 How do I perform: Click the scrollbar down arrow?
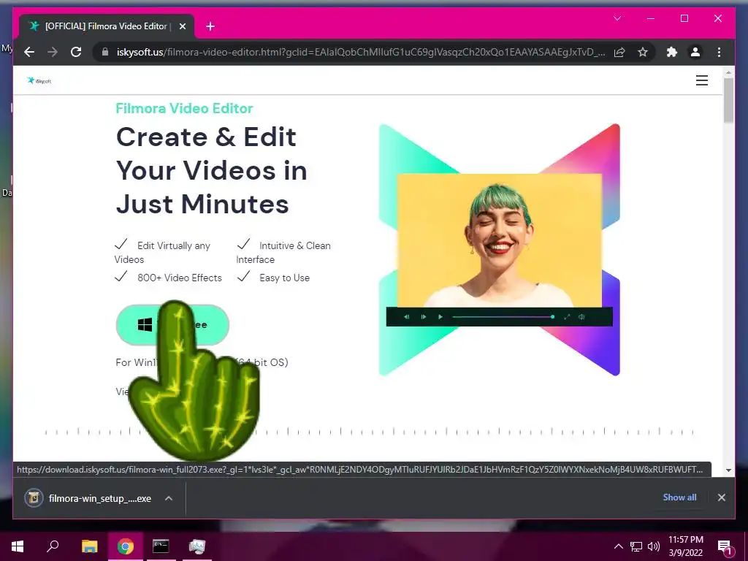click(x=728, y=470)
